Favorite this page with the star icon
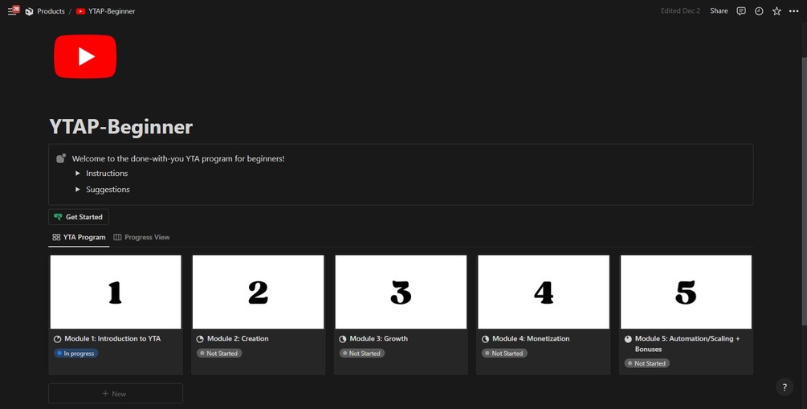 pos(776,11)
